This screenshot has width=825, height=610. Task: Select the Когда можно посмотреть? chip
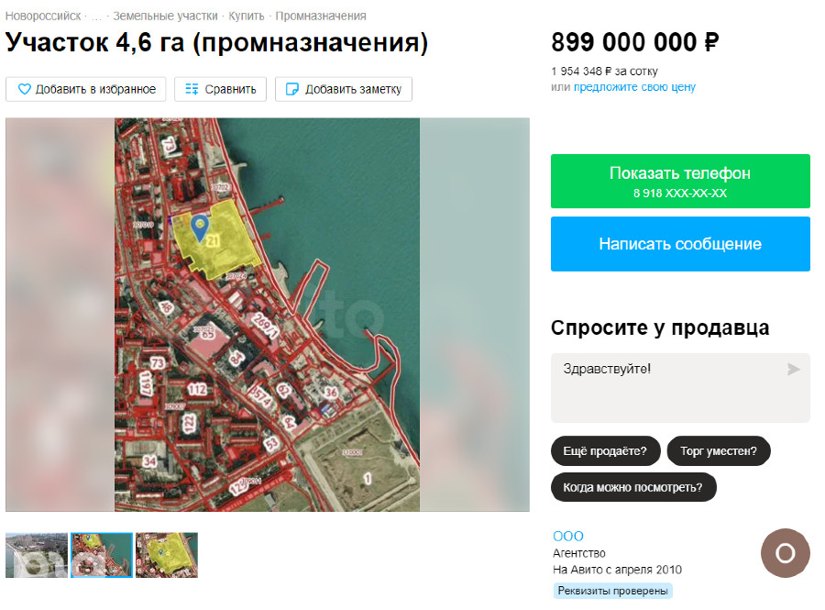tap(632, 487)
